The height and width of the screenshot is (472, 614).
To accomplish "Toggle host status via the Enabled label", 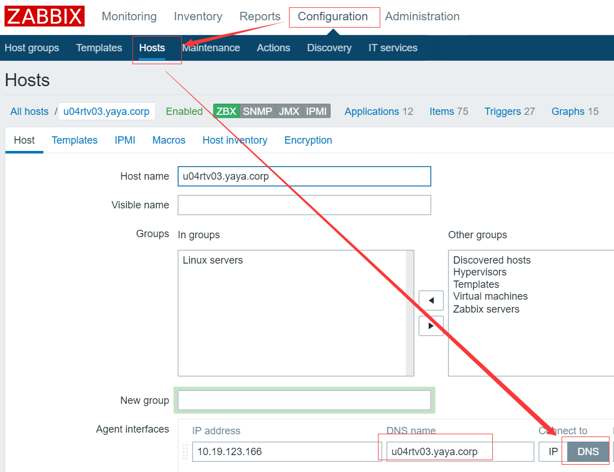I will coord(184,111).
